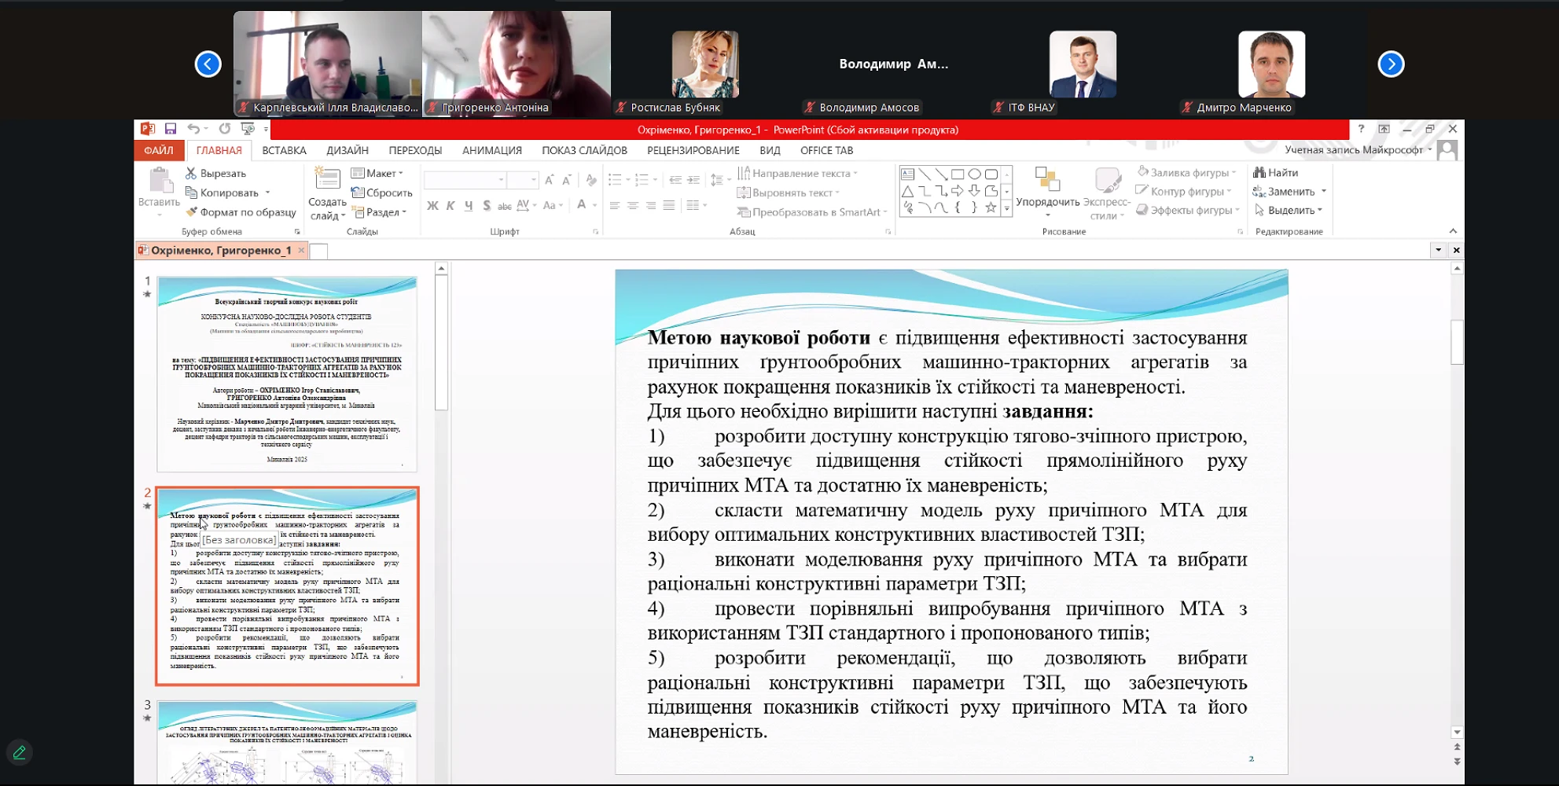Click the Save icon in quick access toolbar

tap(170, 129)
